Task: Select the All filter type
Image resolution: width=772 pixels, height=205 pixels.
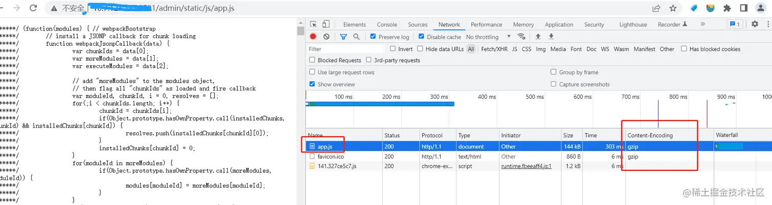Action: (x=471, y=49)
